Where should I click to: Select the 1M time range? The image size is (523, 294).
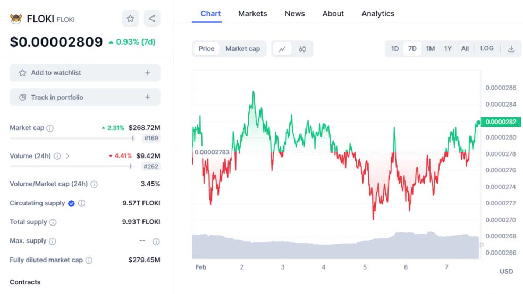point(430,49)
